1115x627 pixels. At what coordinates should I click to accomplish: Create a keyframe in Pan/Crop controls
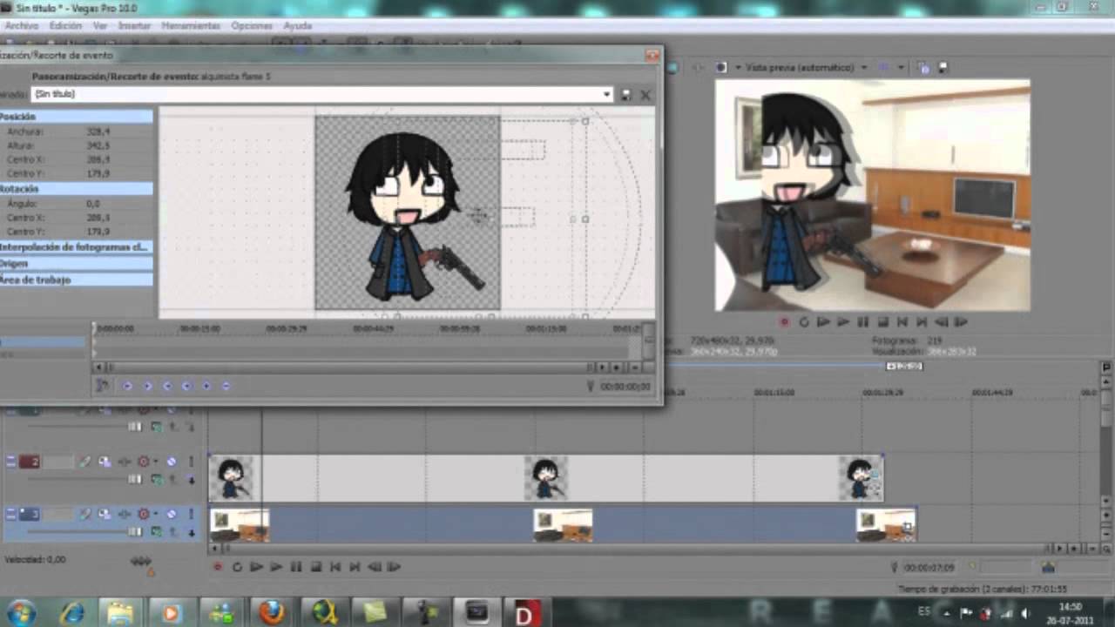[206, 386]
